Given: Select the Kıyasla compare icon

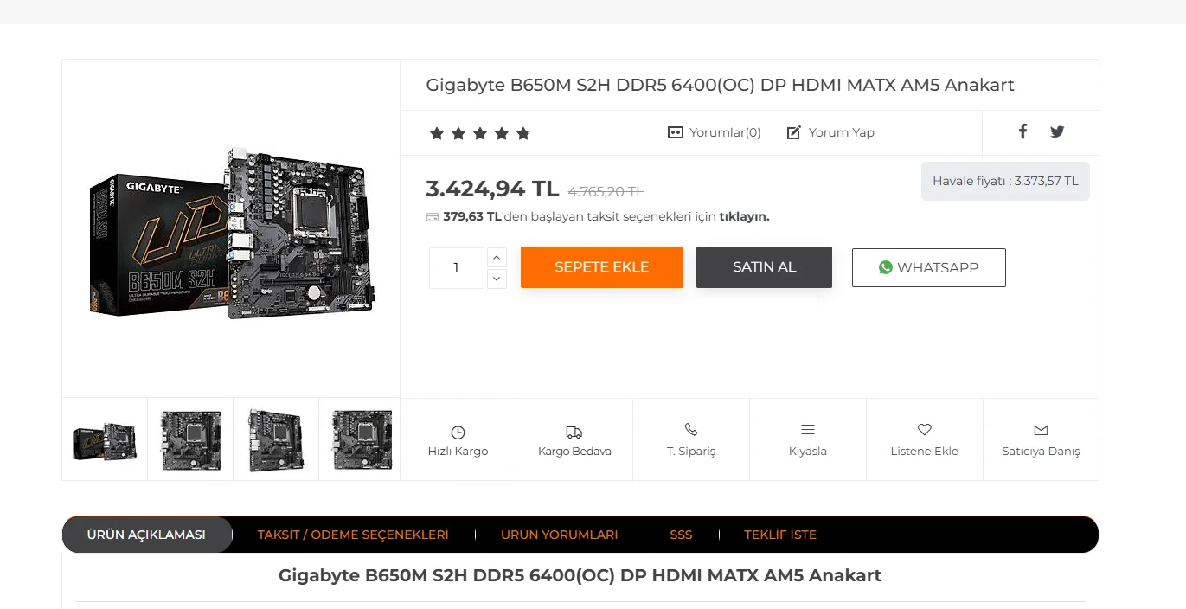Looking at the screenshot, I should [x=808, y=429].
